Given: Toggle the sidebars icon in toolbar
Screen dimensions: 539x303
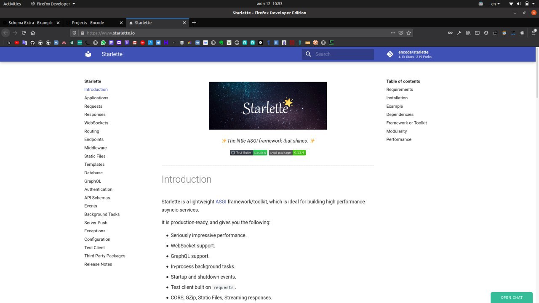Looking at the screenshot, I should [477, 33].
